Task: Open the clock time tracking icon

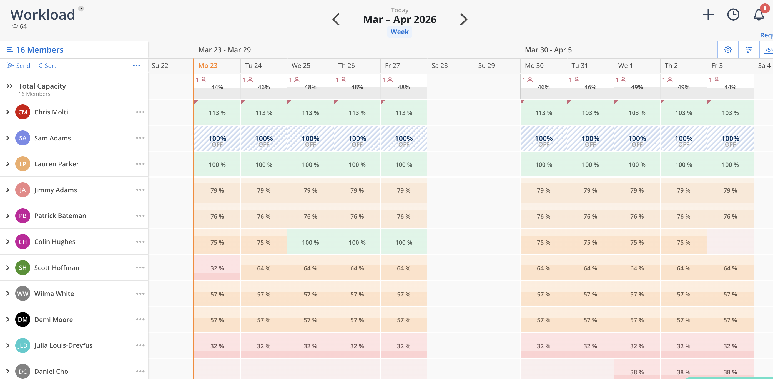Action: click(x=733, y=15)
